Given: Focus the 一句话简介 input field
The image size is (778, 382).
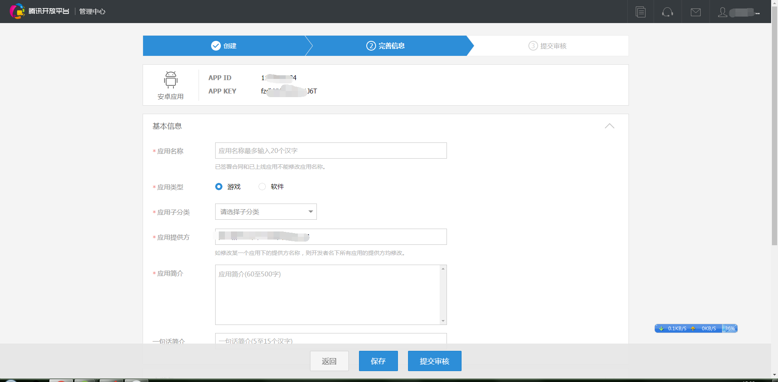Looking at the screenshot, I should 331,339.
